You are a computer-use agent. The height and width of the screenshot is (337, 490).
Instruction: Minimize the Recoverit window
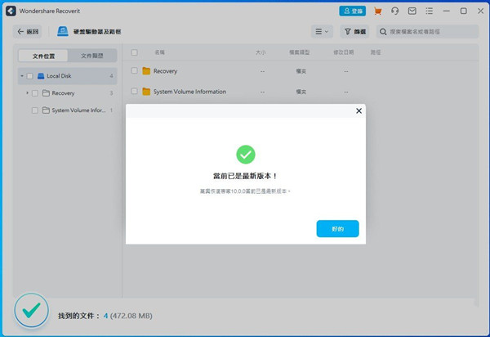click(x=446, y=11)
